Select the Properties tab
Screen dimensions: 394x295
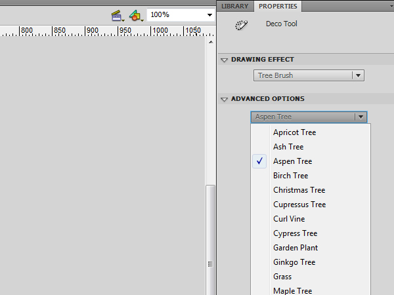pyautogui.click(x=278, y=7)
